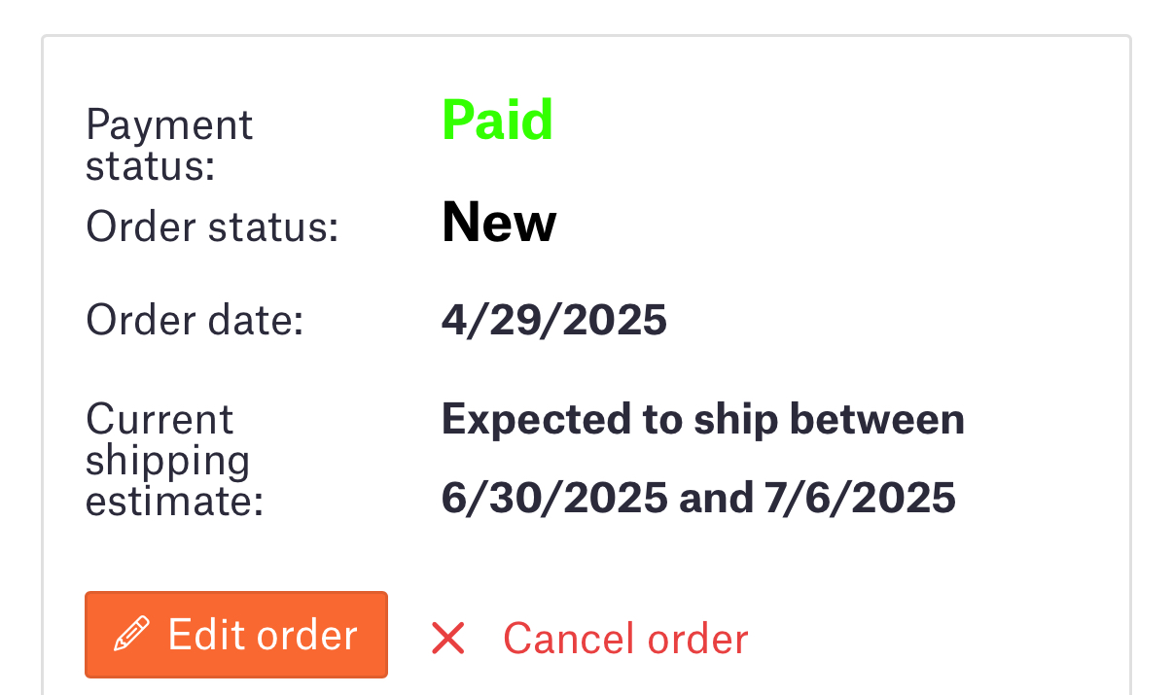Click the word status under Payment

(150, 166)
